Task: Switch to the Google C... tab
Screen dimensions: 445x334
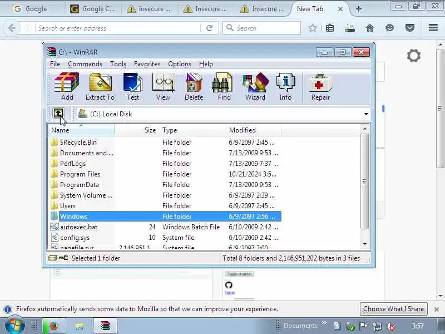Action: (x=93, y=9)
